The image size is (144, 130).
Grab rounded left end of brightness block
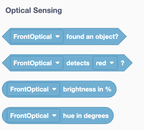[4, 89]
